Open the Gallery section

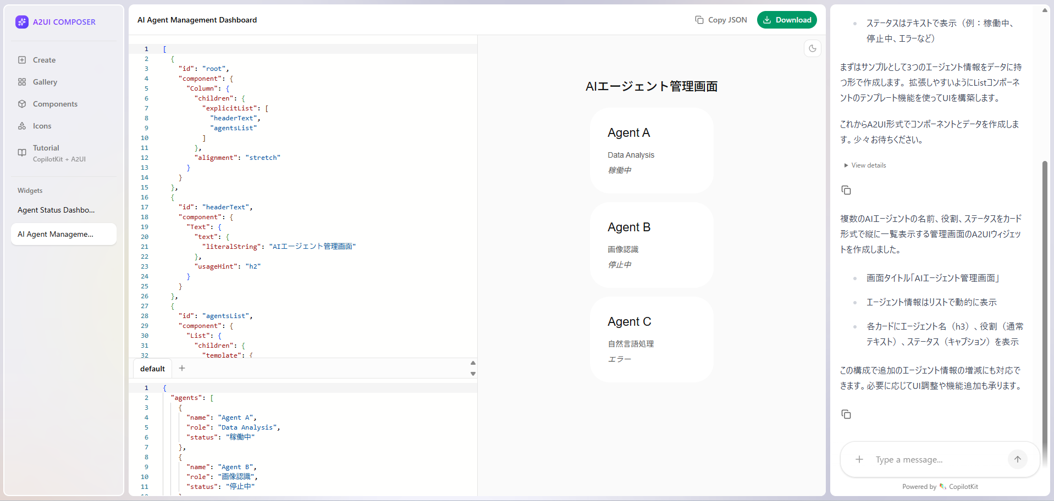pos(45,82)
